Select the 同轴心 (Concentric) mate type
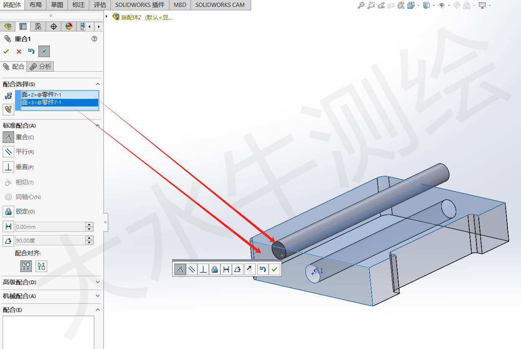Screen dimensions: 521x349 pyautogui.click(x=8, y=197)
